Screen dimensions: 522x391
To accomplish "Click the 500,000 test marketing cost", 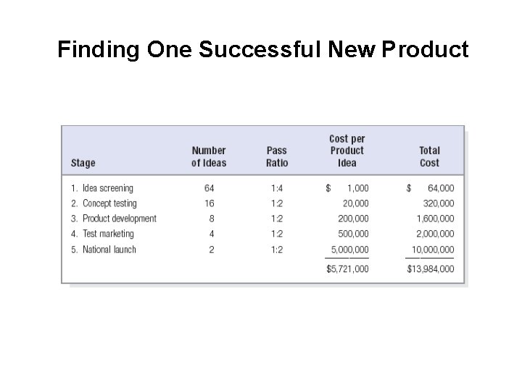I will pos(353,234).
